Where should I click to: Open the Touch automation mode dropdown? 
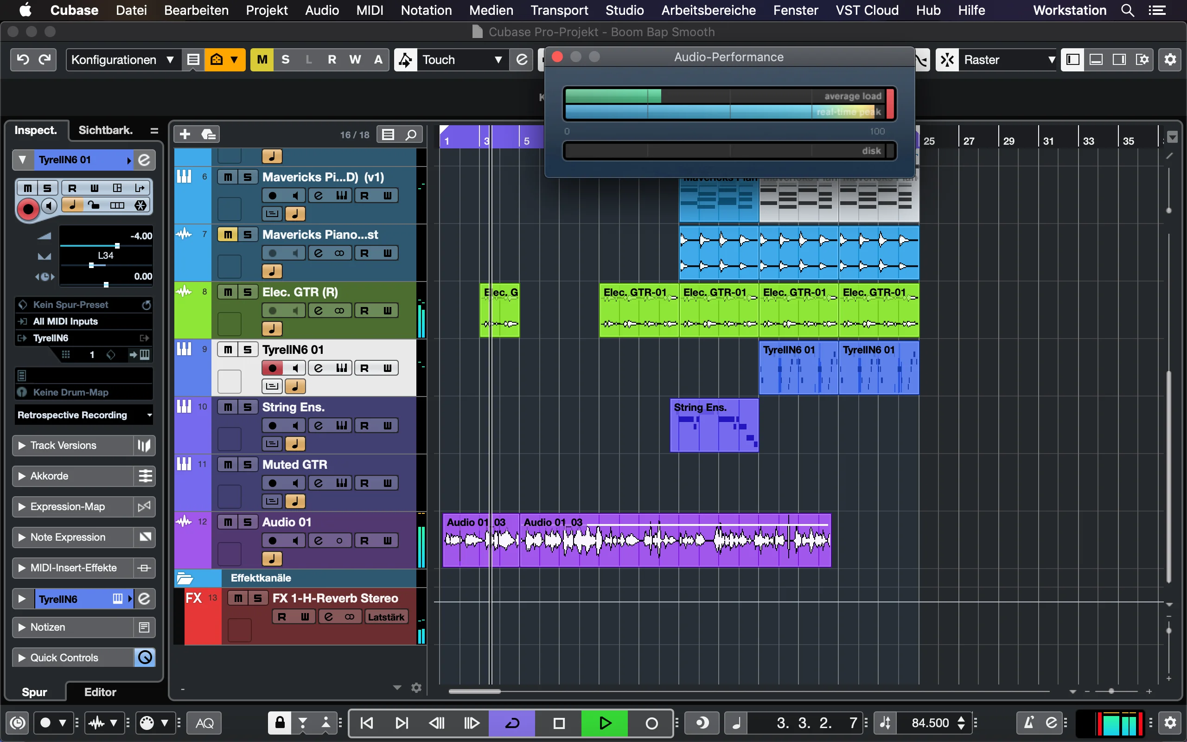462,60
